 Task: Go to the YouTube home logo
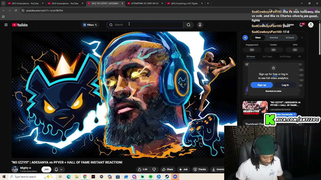click(x=20, y=25)
